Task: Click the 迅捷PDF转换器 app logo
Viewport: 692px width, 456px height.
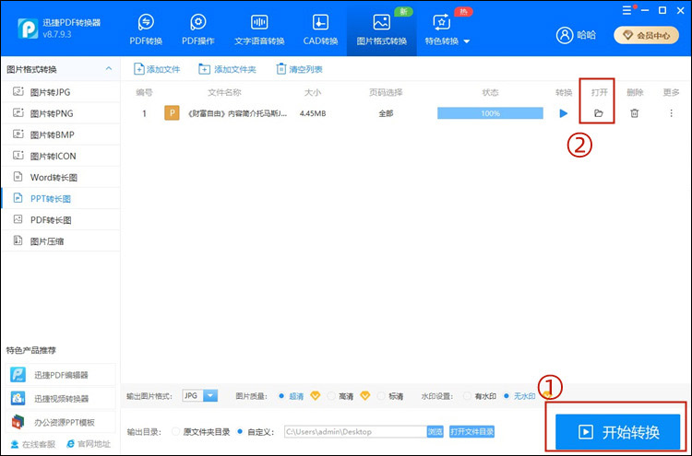Action: (x=28, y=29)
